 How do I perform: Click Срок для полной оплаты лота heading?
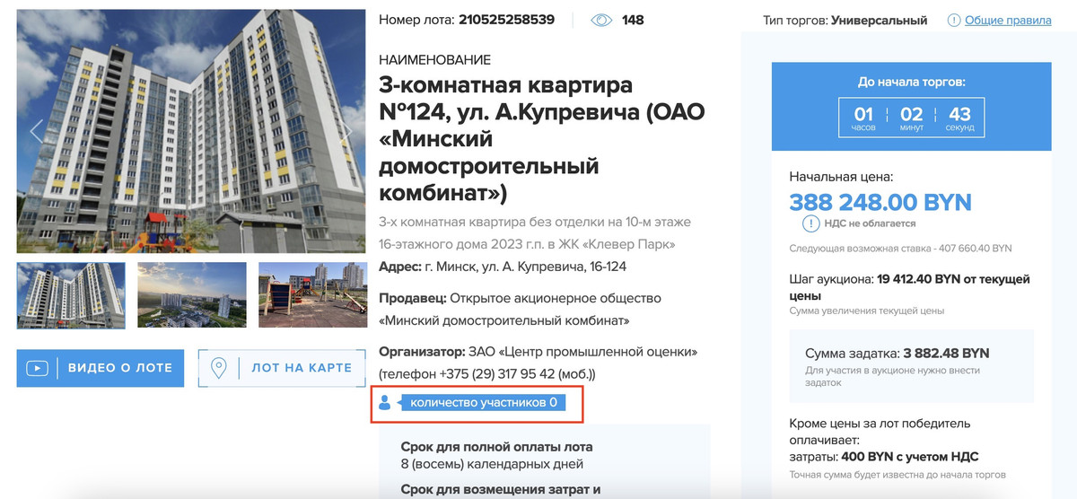click(x=496, y=447)
